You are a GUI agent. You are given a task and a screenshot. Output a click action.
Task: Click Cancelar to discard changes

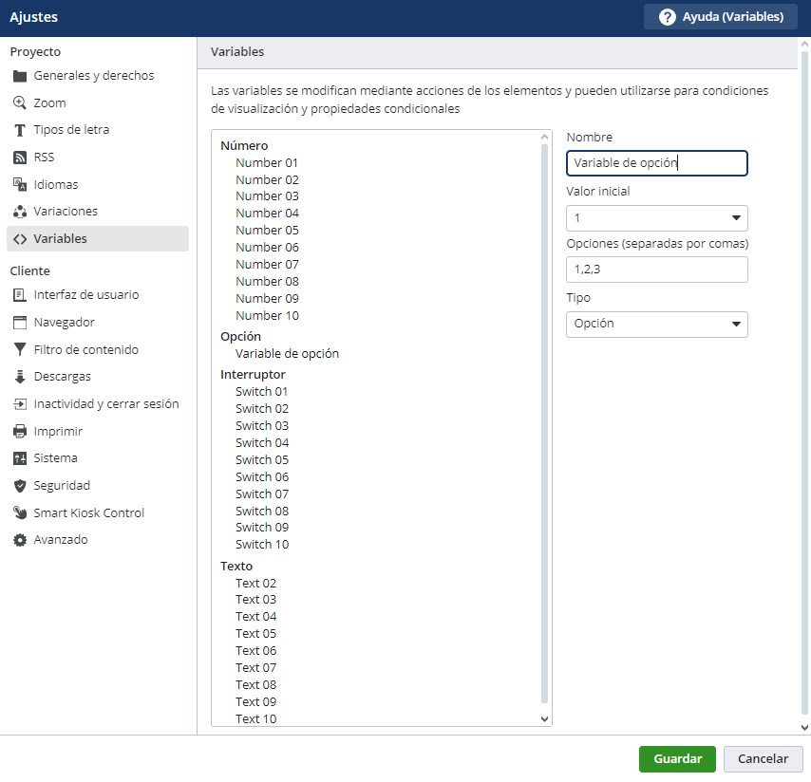(x=763, y=759)
